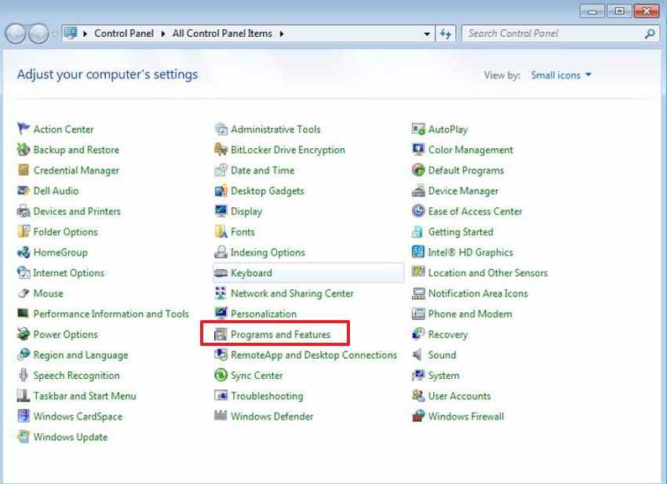Open Display settings link
Screen dimensions: 667x484
click(x=246, y=211)
